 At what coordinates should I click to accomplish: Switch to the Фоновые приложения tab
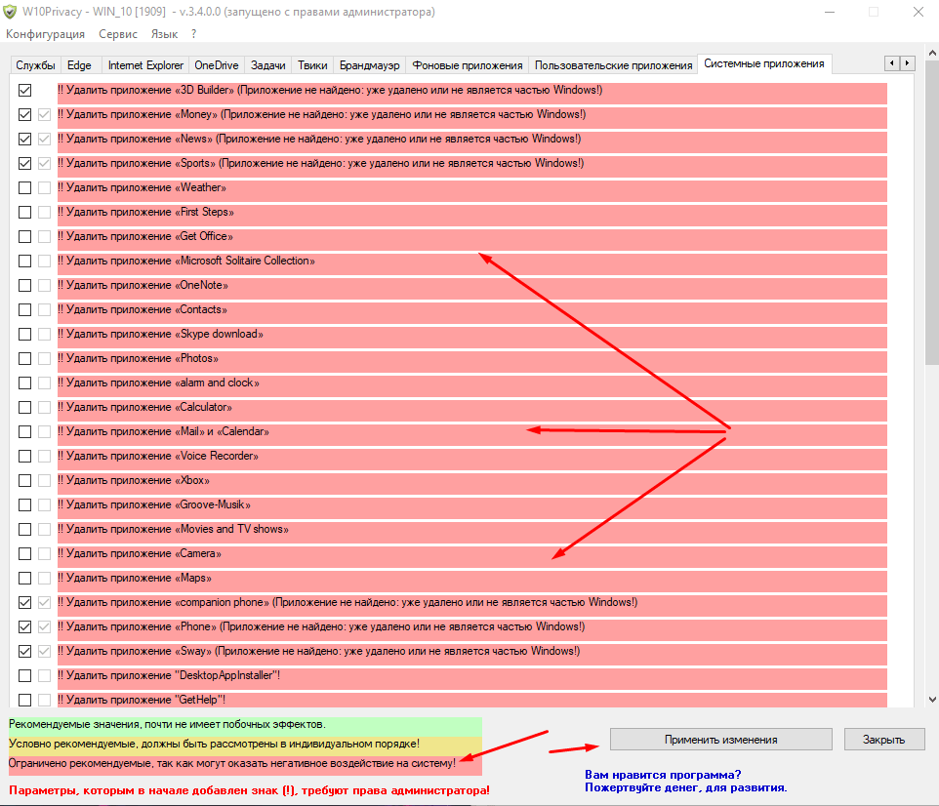click(x=468, y=65)
